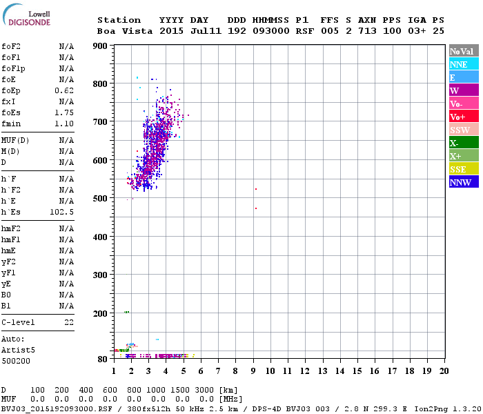The height and width of the screenshot is (414, 483).
Task: Click the MUF(D) label in parameter list
Action: tap(15, 141)
